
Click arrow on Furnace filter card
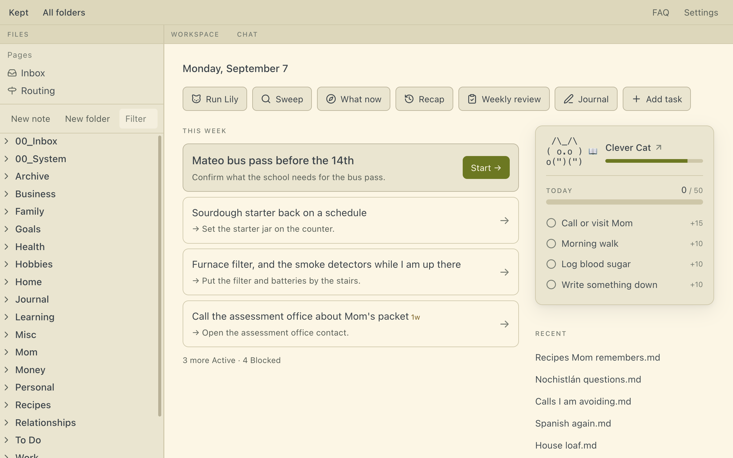(x=505, y=272)
